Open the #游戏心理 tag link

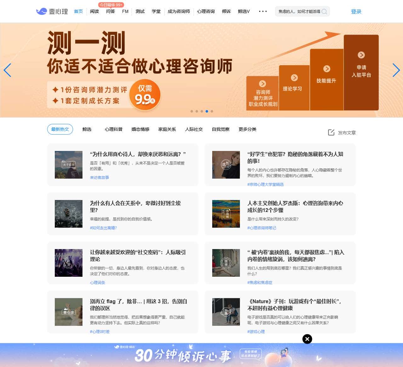pos(256,331)
